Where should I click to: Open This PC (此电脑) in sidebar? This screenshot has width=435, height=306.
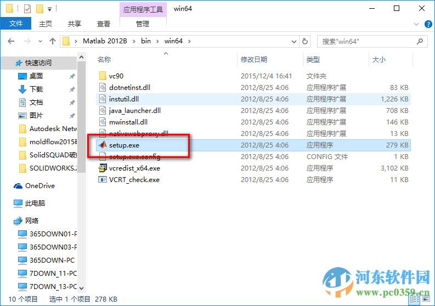(x=35, y=203)
